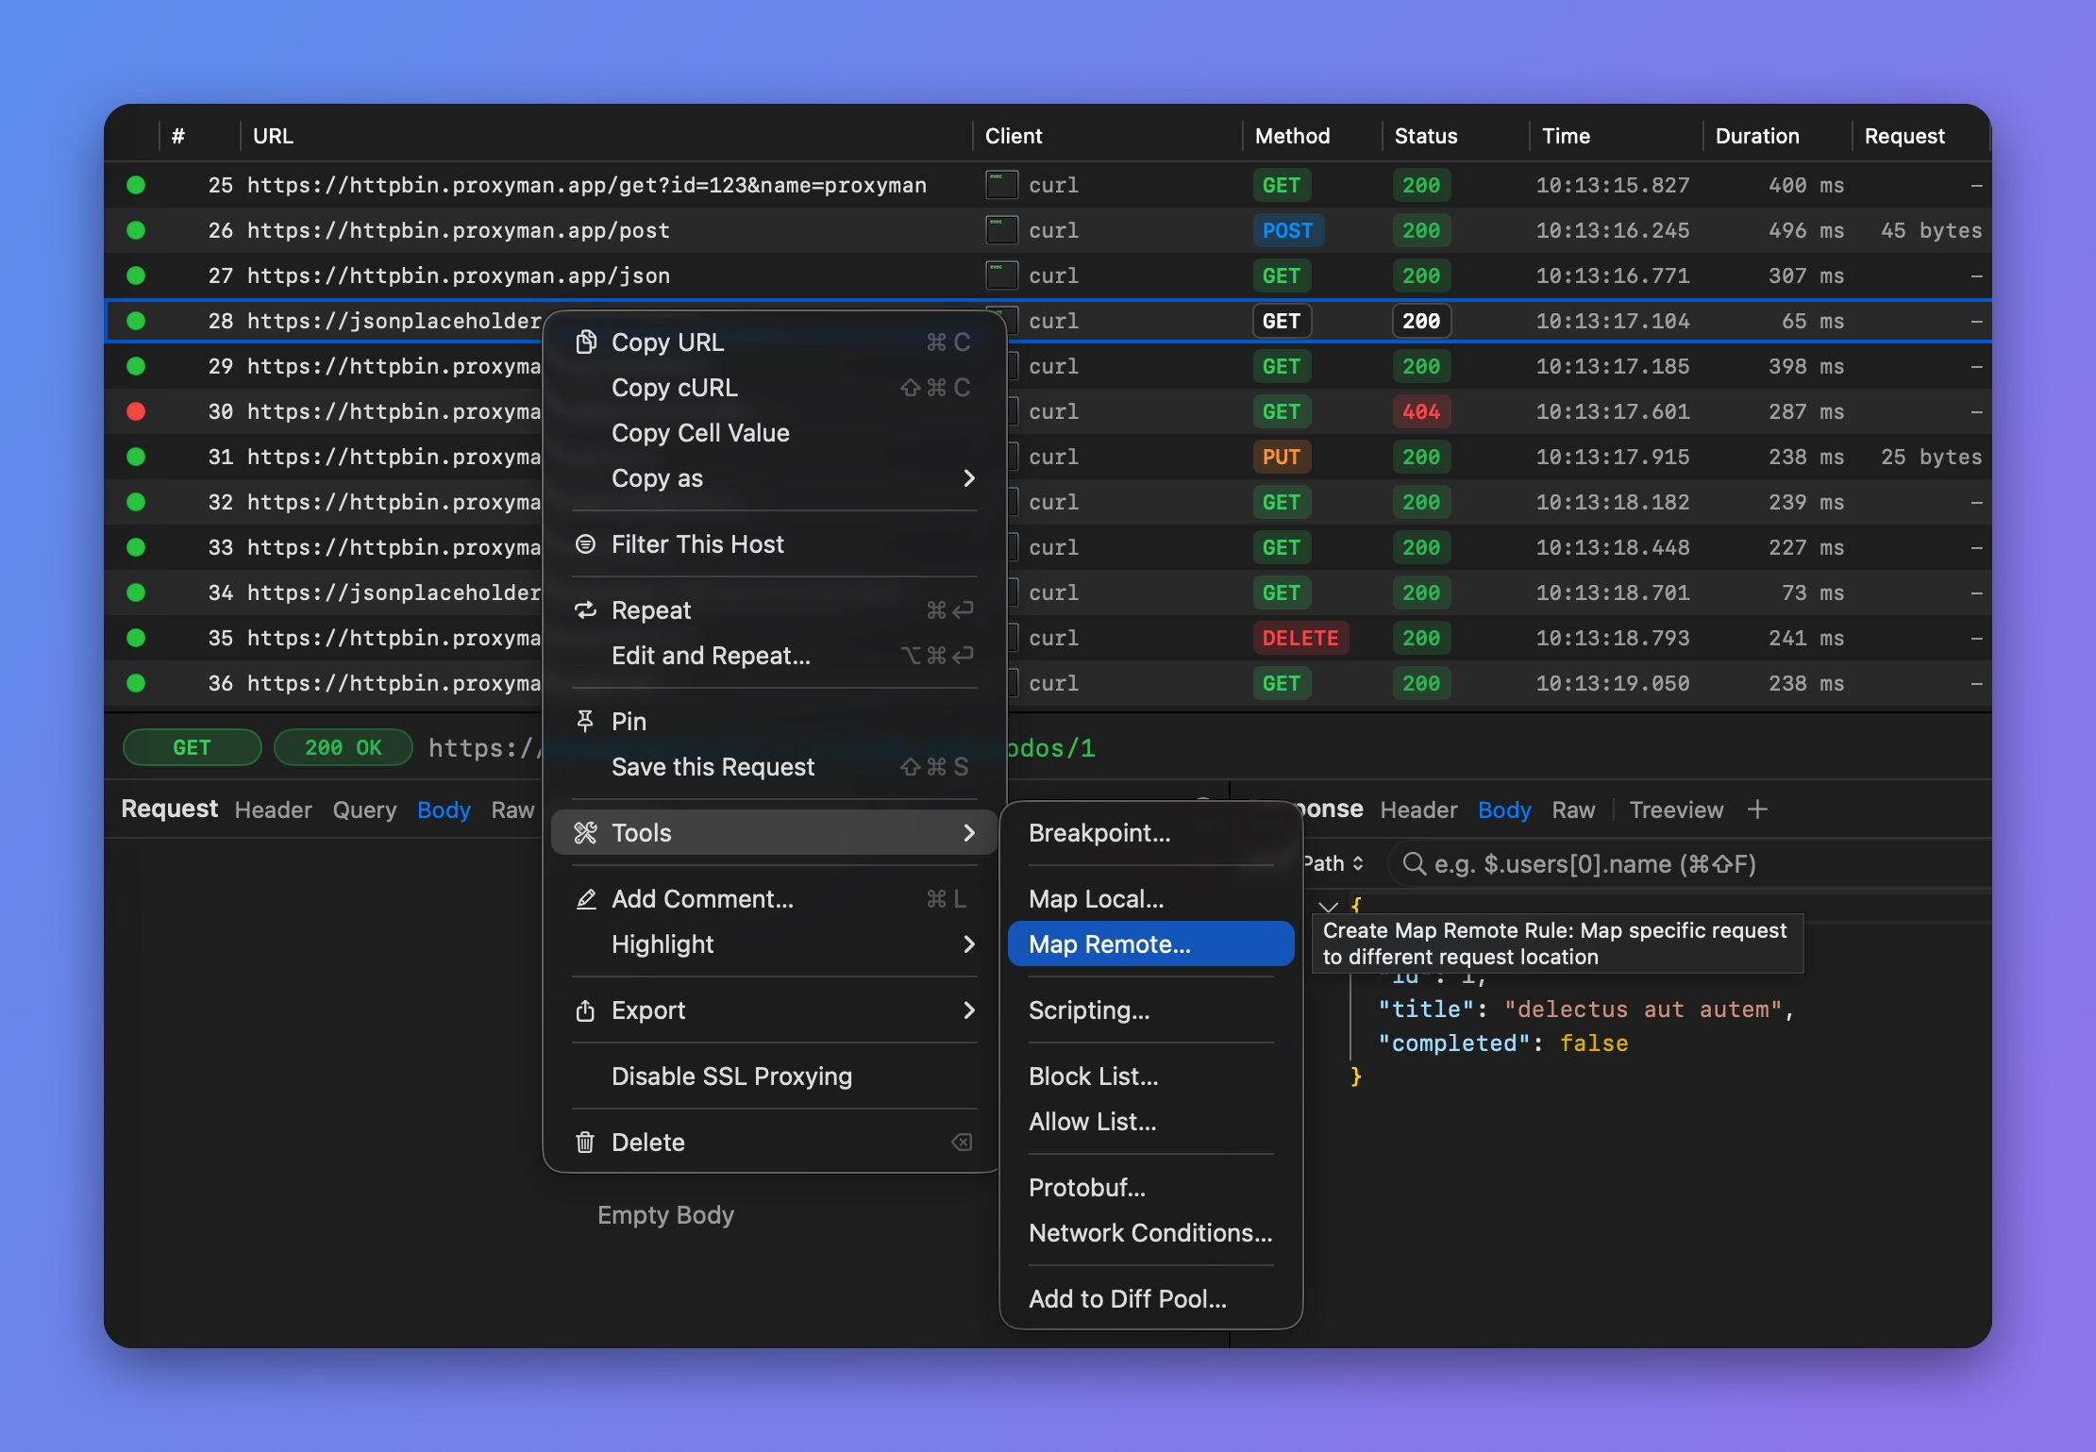This screenshot has width=2096, height=1452.
Task: Select Save this Request
Action: (x=774, y=767)
